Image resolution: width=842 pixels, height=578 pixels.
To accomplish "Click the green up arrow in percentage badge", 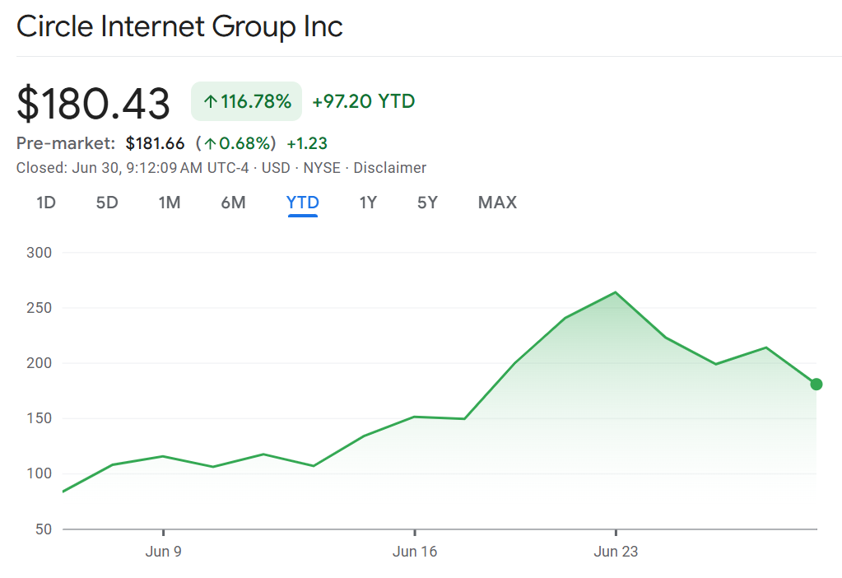I will point(210,102).
